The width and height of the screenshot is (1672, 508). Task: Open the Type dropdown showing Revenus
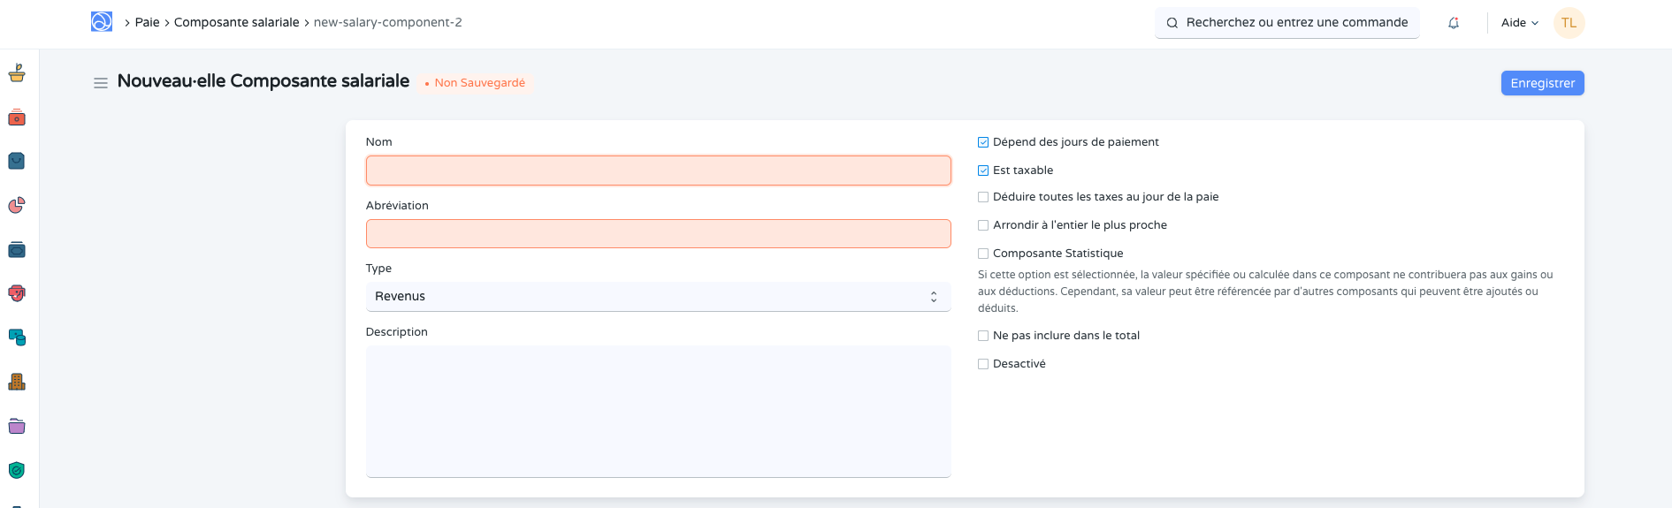[658, 297]
